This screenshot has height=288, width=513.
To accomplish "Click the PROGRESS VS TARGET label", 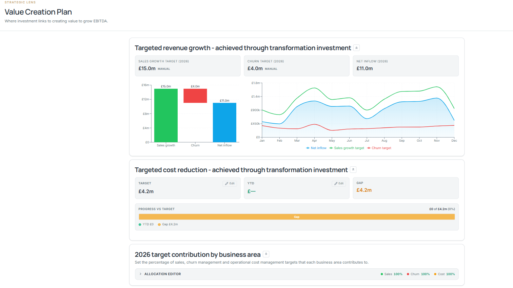I will pos(156,209).
